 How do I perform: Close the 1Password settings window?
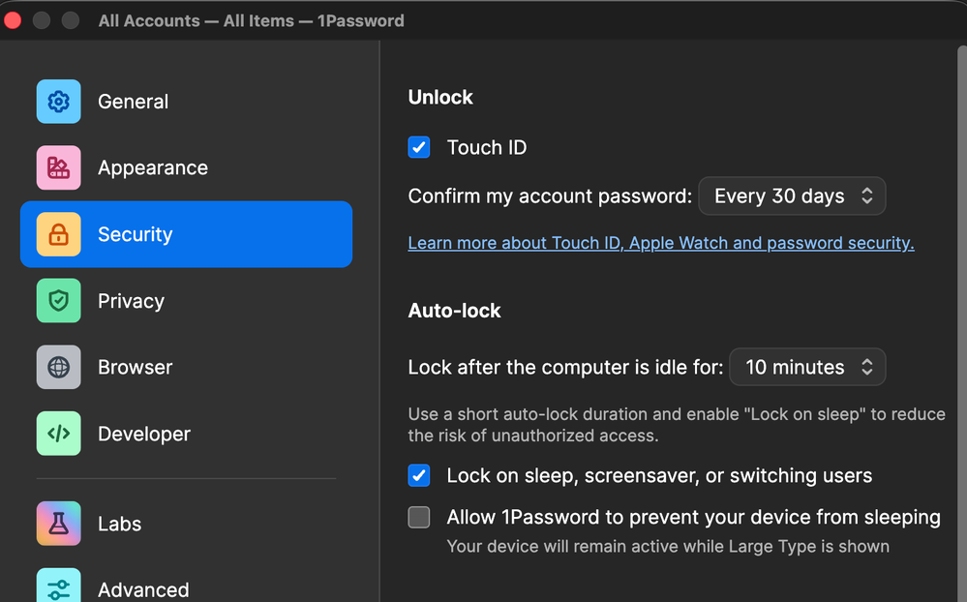[13, 20]
